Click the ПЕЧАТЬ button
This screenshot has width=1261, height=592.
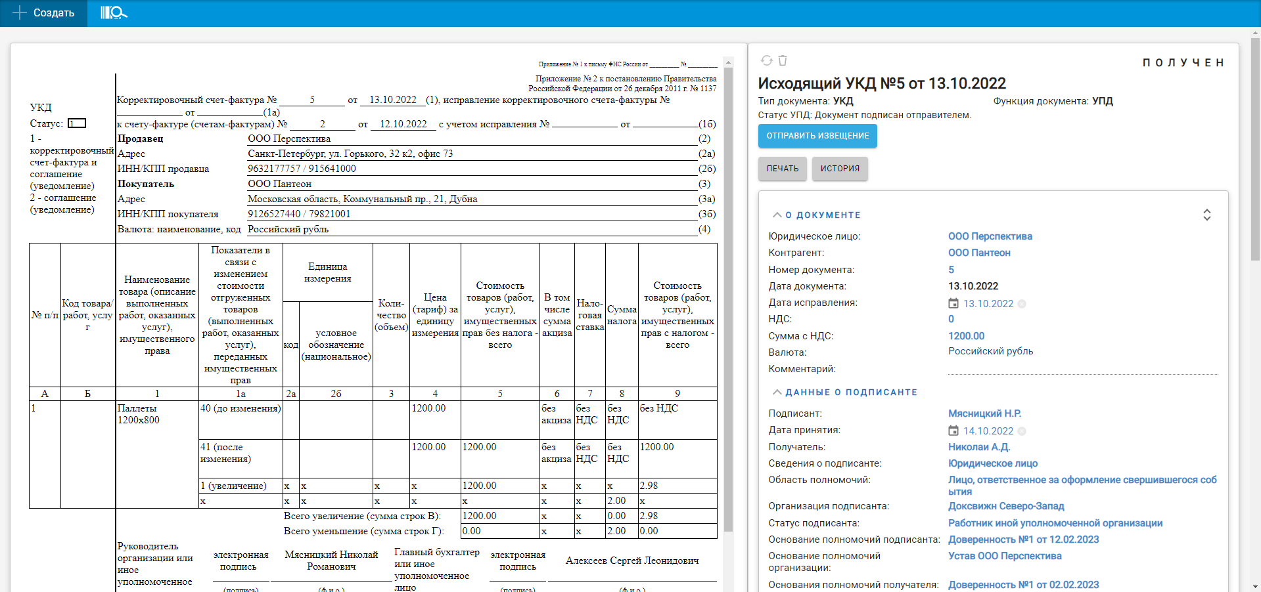(x=783, y=169)
